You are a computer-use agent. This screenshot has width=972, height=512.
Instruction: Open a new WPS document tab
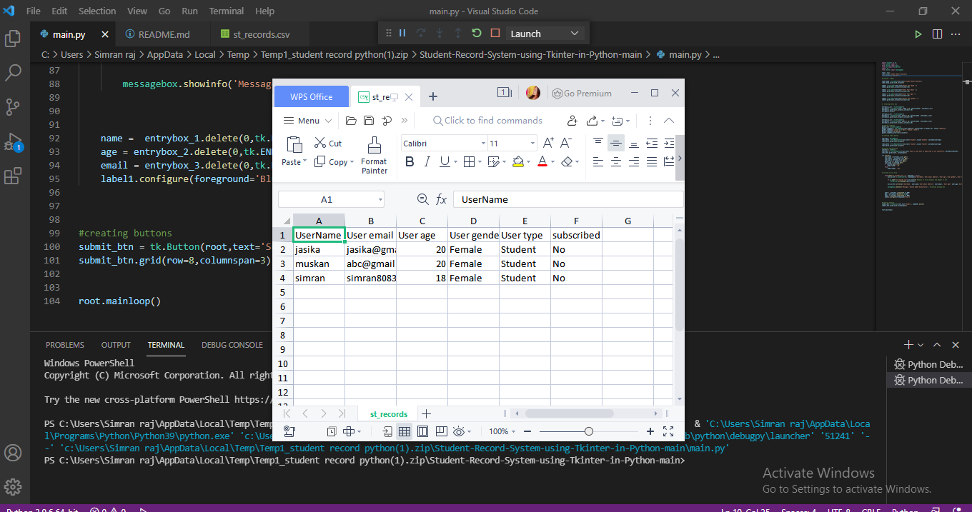coord(432,96)
